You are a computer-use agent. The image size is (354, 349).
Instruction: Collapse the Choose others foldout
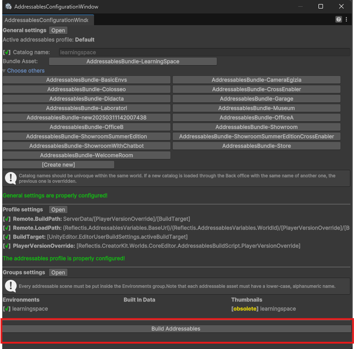[x=4, y=71]
